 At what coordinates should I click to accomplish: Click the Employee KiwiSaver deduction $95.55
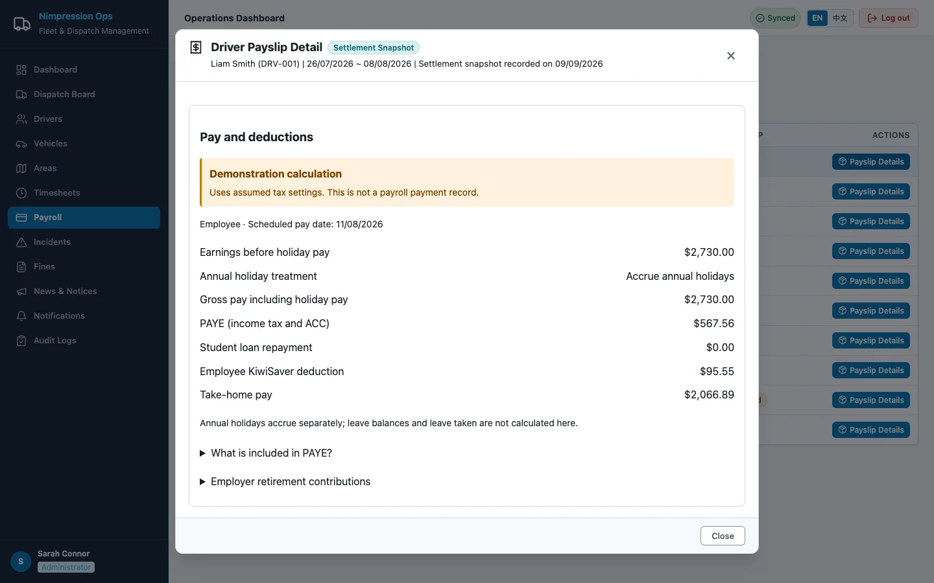pyautogui.click(x=717, y=372)
